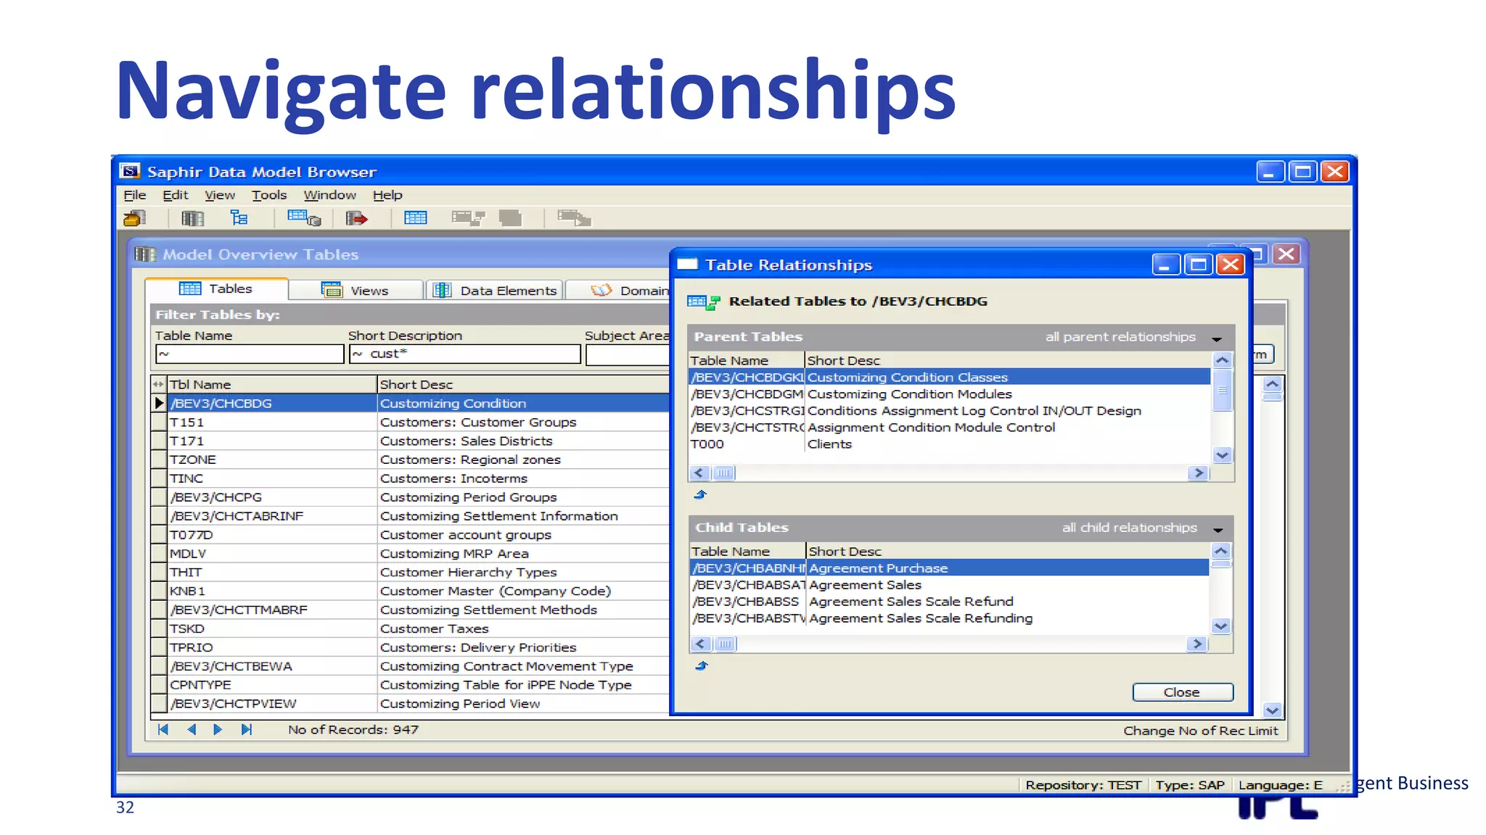Viewport: 1486px width, 835px height.
Task: Click the navigate arrow under Child Tables list
Action: [701, 666]
